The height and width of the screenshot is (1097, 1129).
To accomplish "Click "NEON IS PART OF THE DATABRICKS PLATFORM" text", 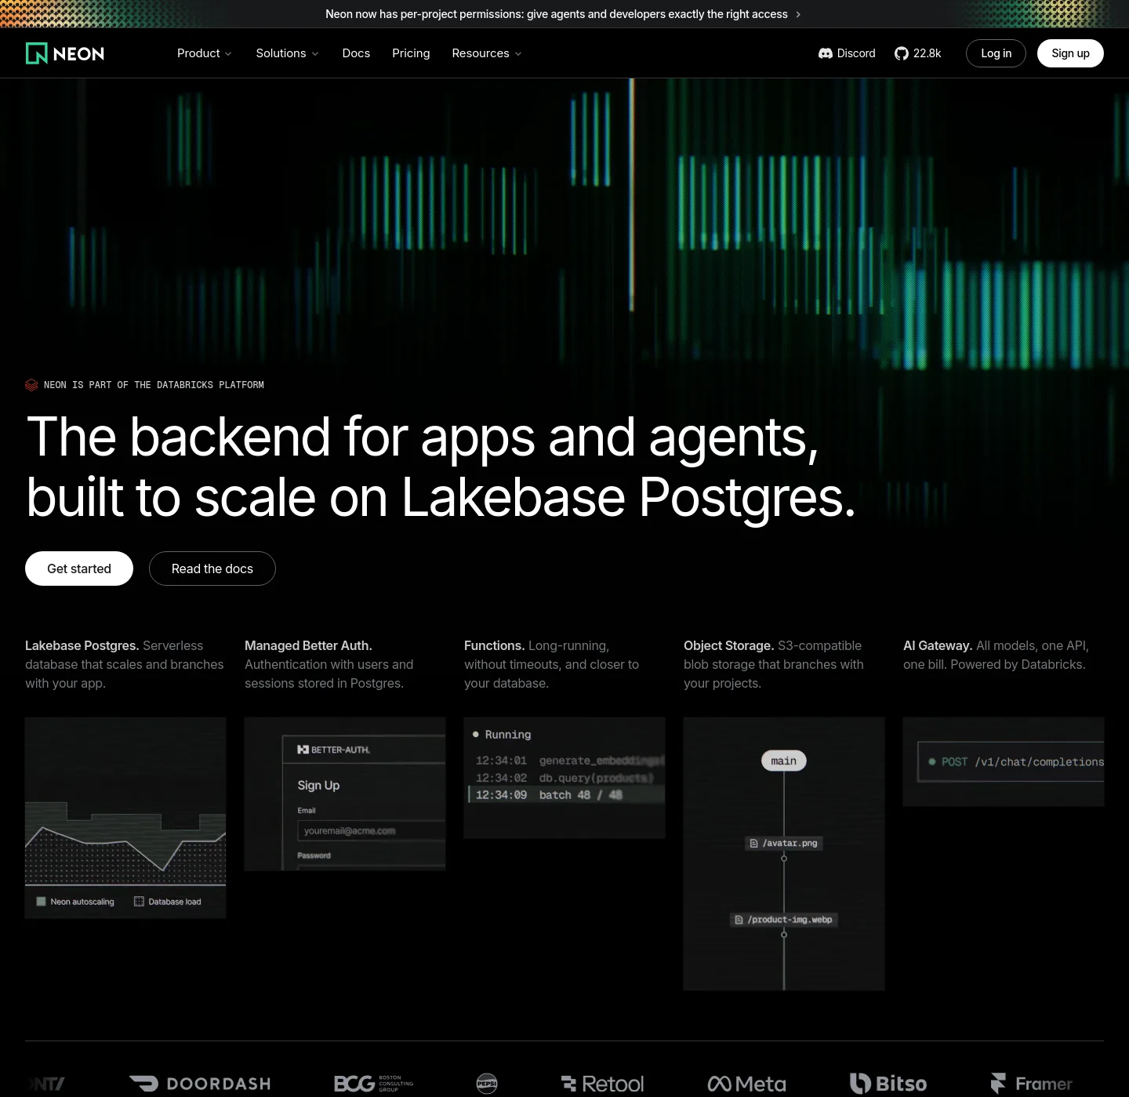I will coord(154,385).
